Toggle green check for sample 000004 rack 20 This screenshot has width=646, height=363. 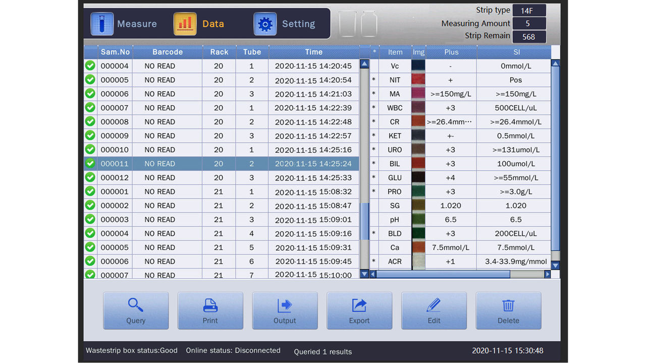(90, 66)
